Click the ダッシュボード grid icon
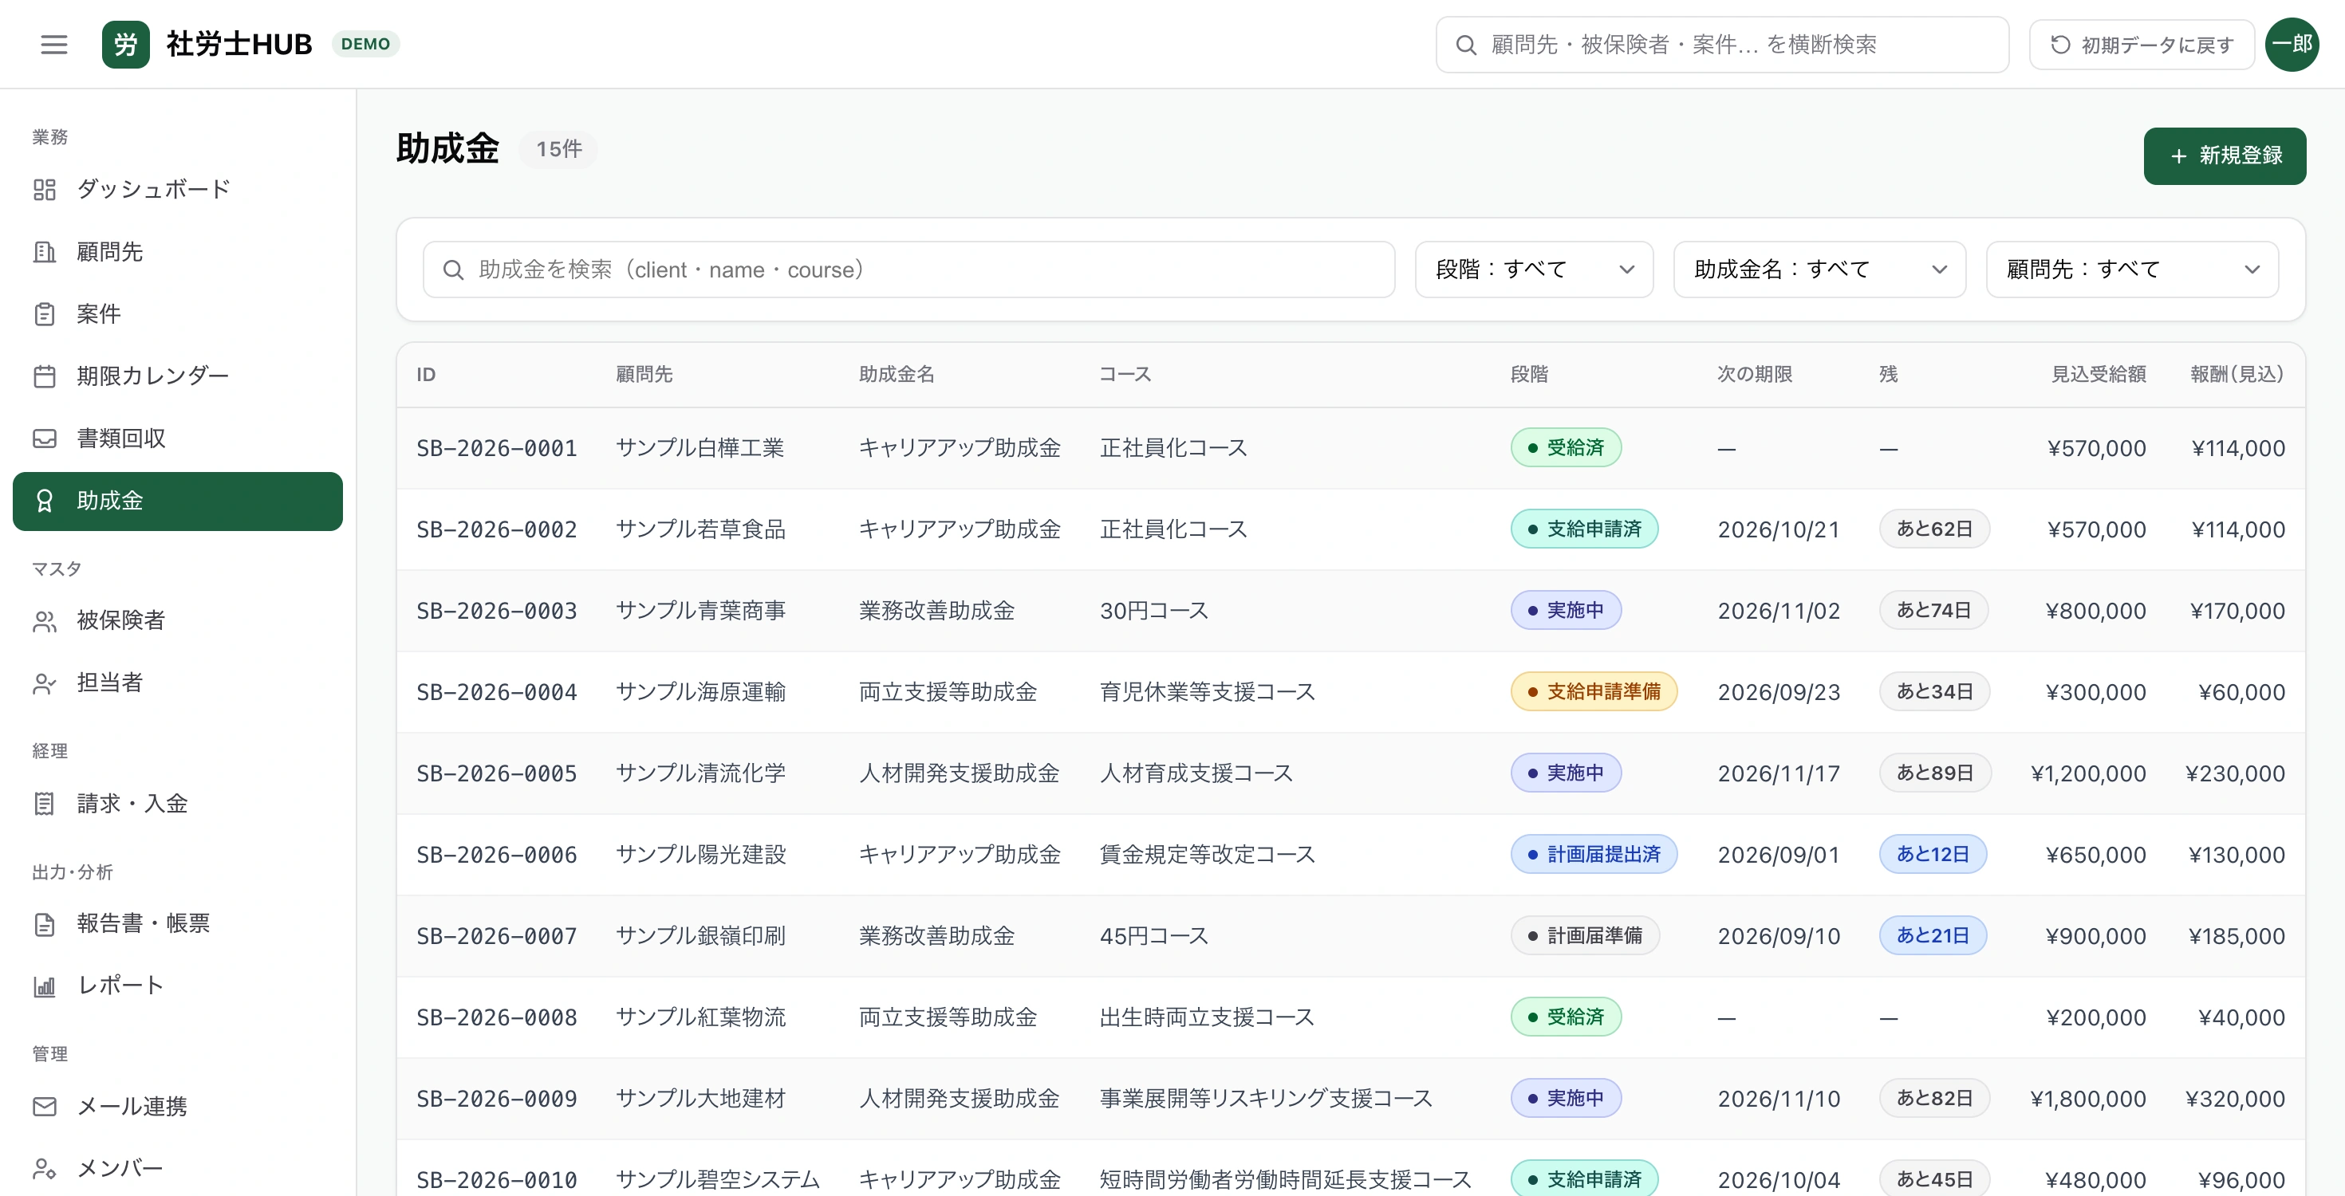2345x1196 pixels. coord(45,189)
